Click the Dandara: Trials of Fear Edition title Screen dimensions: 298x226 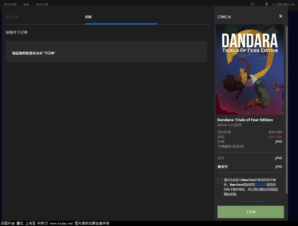(x=245, y=120)
